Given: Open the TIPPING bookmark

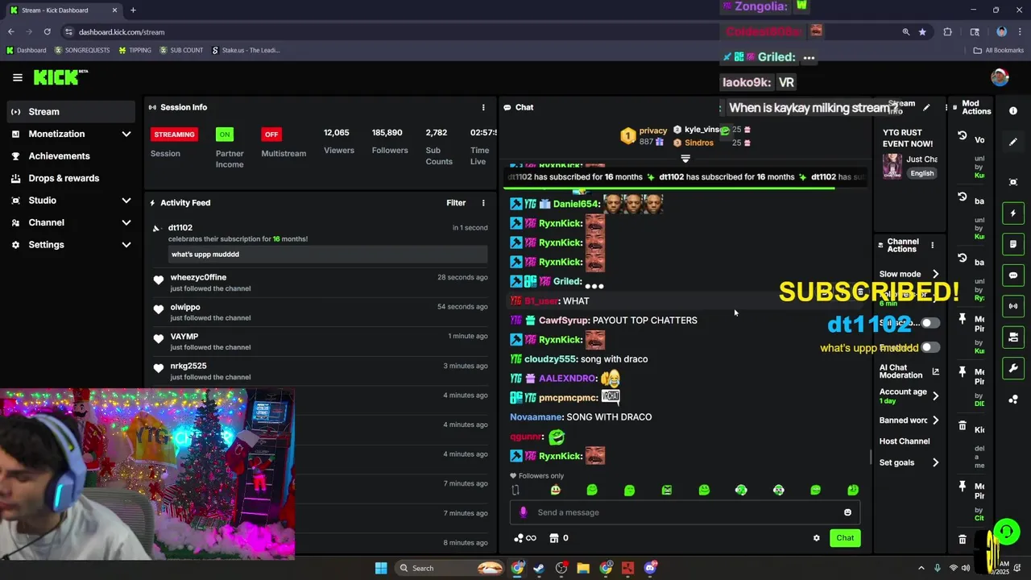Looking at the screenshot, I should pyautogui.click(x=135, y=50).
